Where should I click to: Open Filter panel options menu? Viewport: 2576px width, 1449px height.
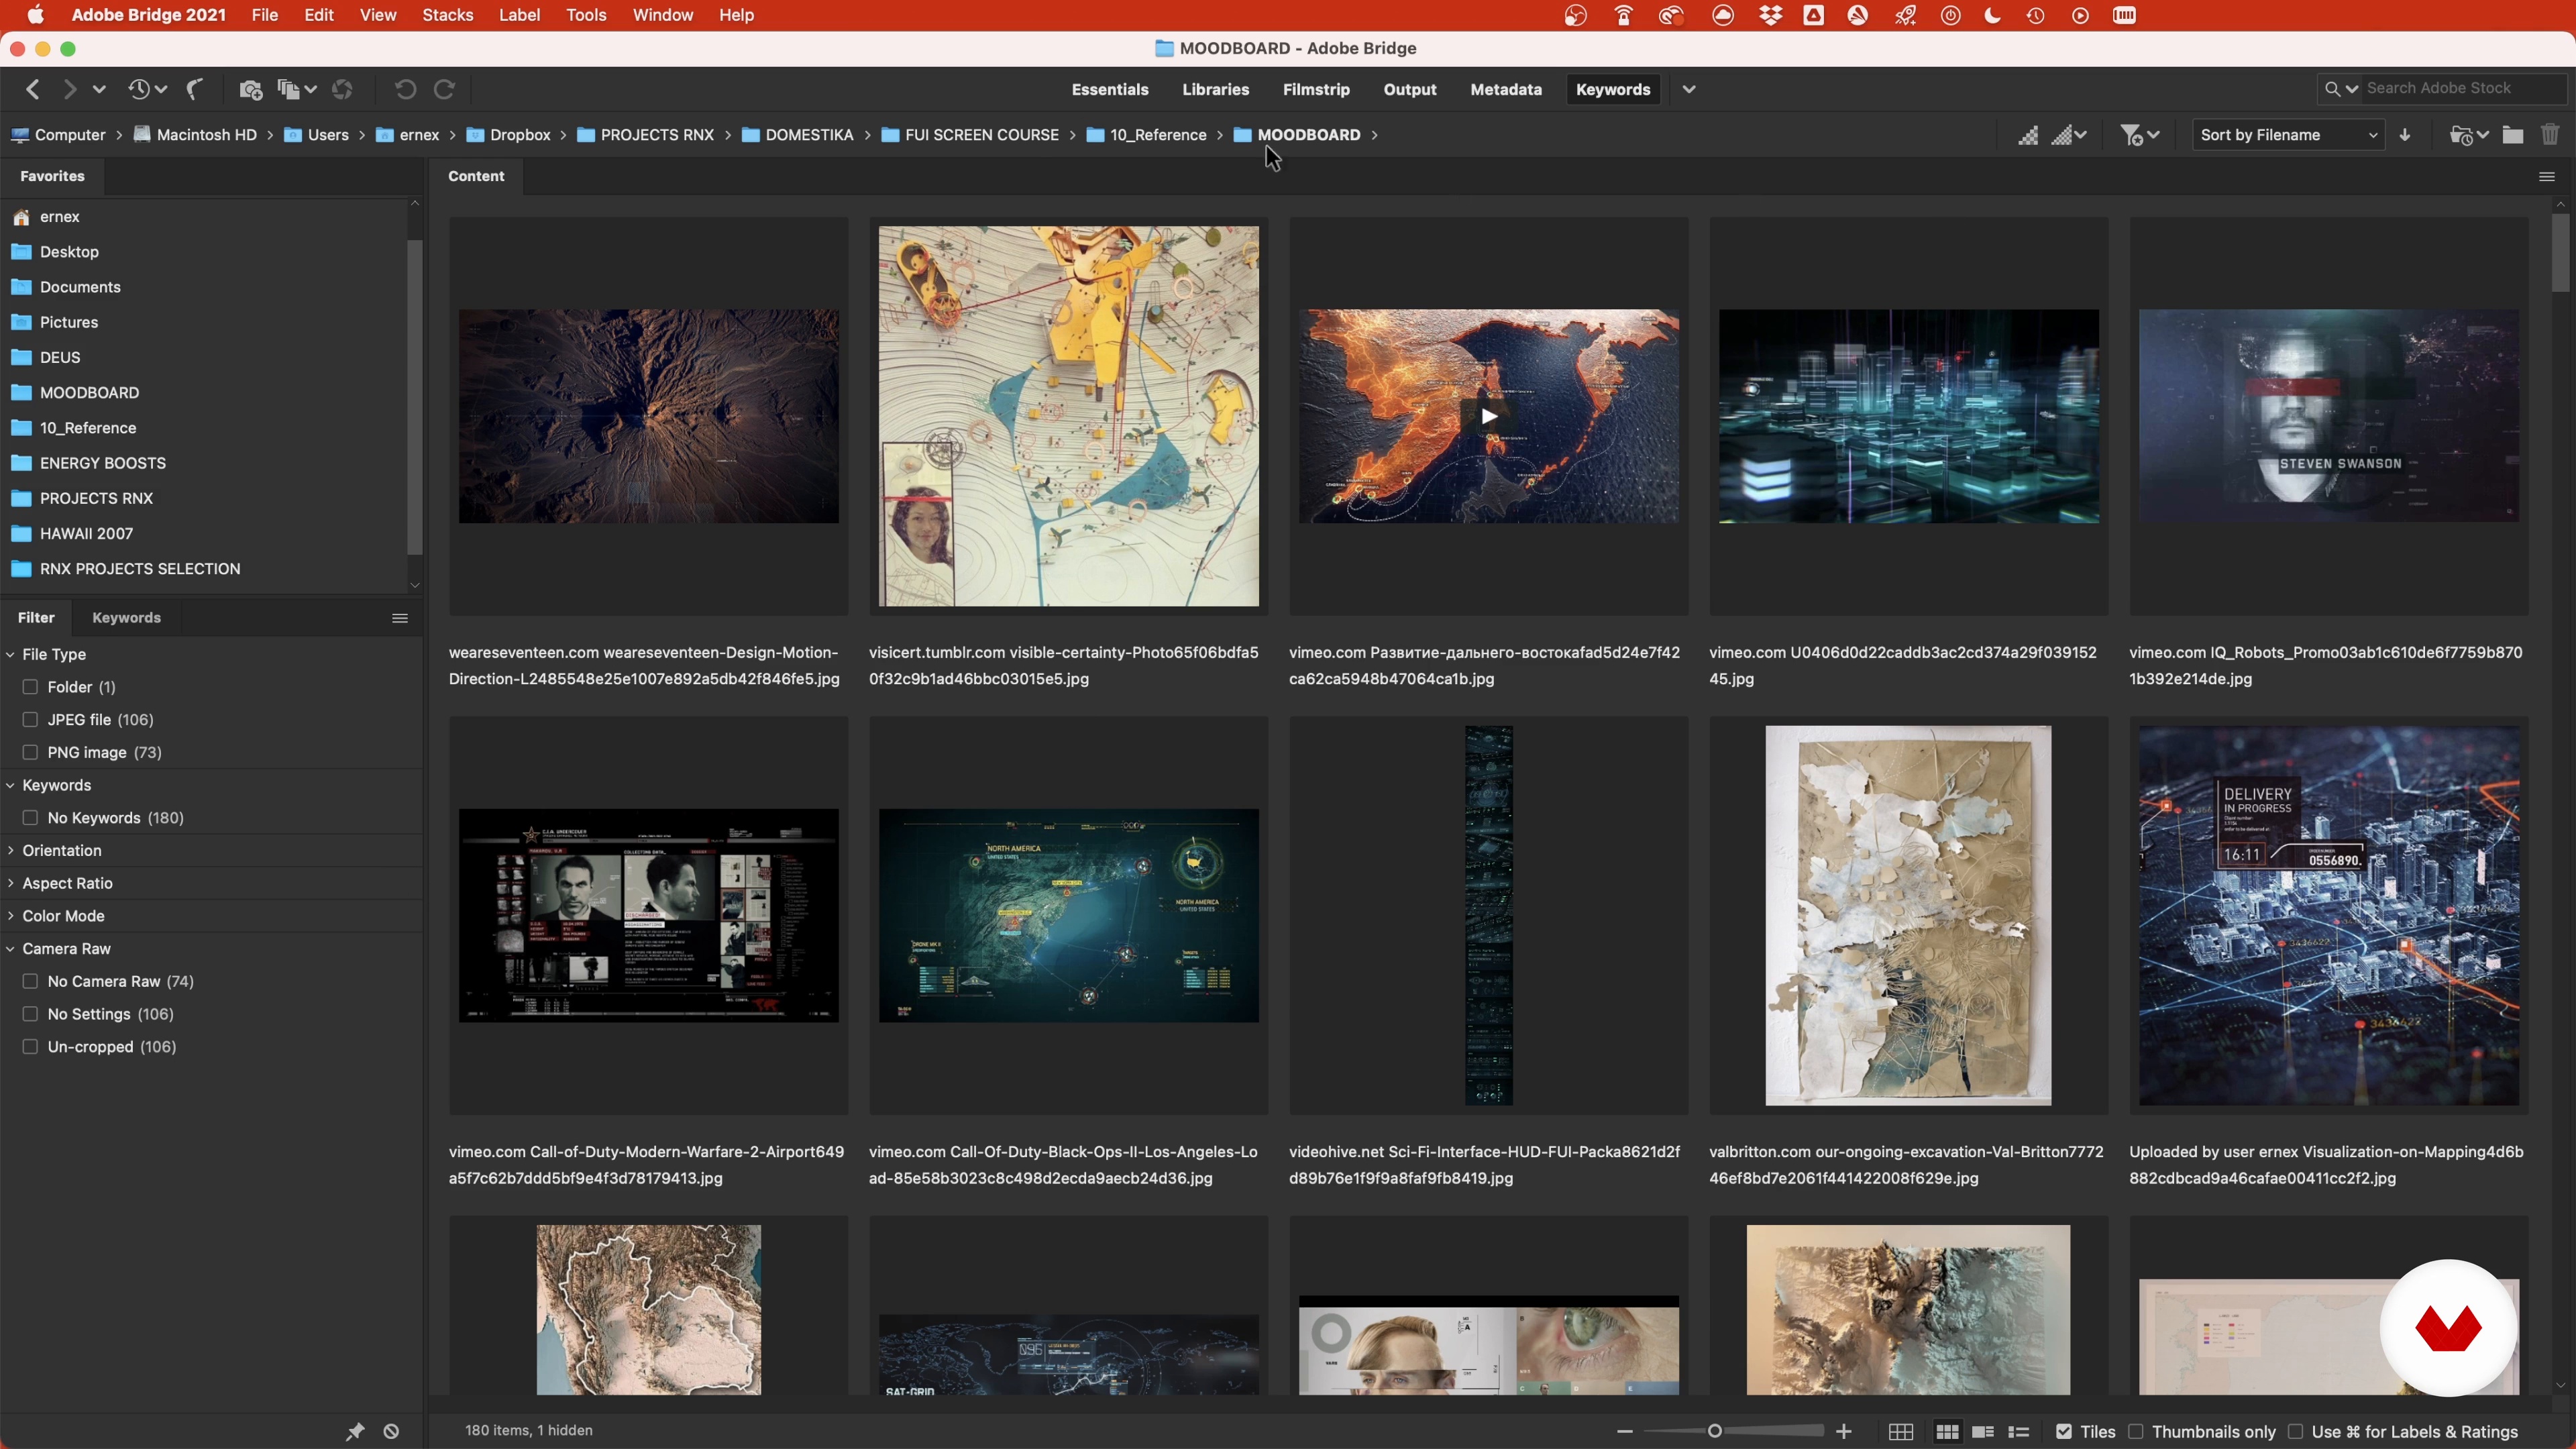coord(400,618)
